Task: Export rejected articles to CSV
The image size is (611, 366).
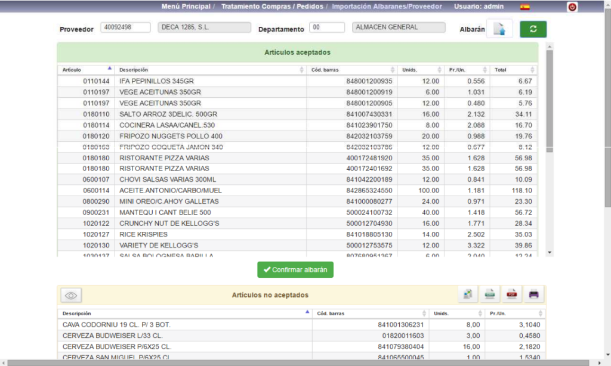Action: (489, 294)
